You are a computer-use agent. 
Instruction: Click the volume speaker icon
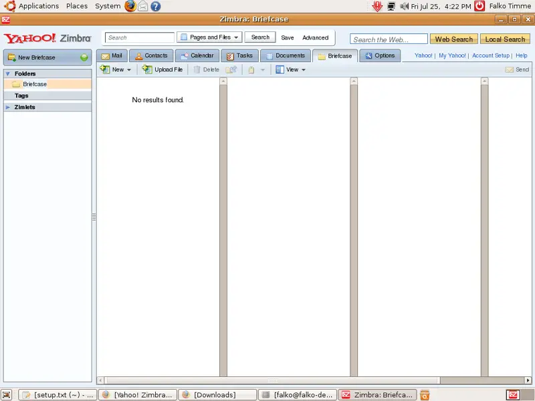[404, 6]
